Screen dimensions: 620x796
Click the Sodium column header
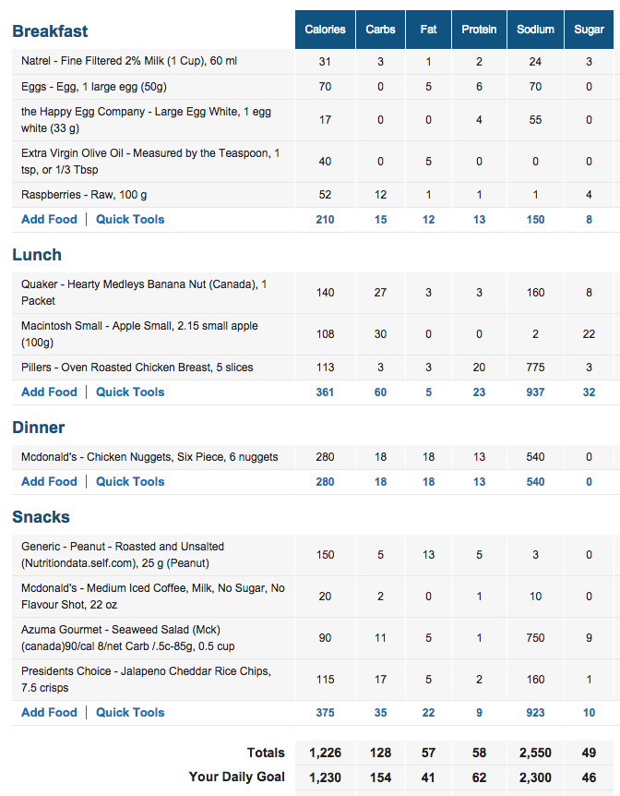(x=535, y=30)
